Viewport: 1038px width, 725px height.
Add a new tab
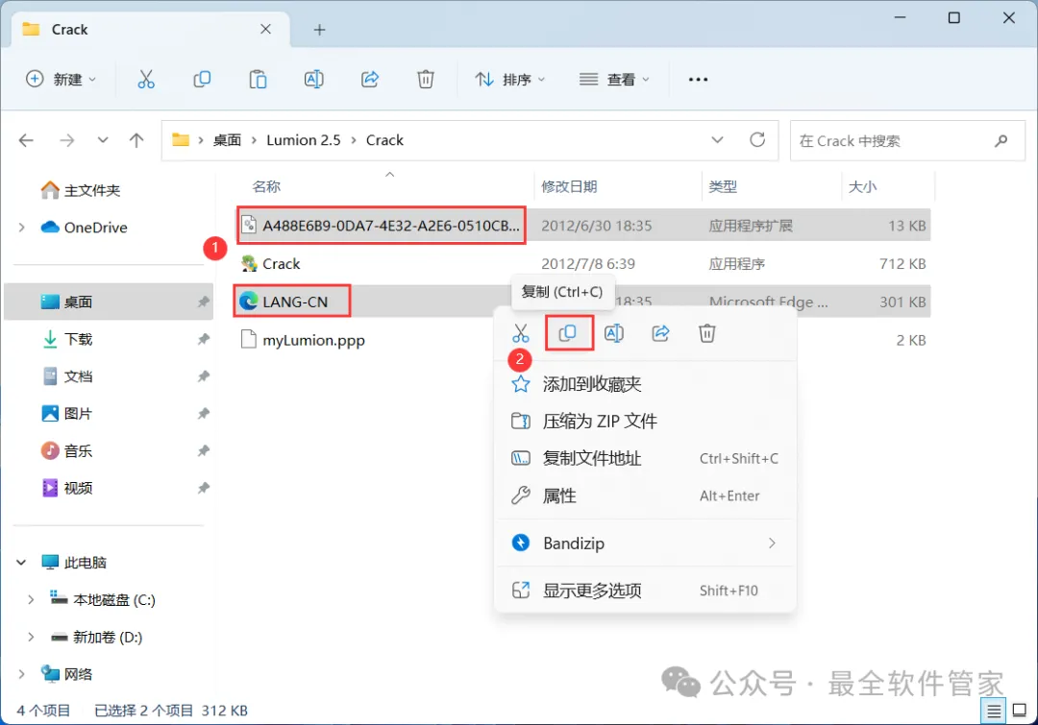(319, 30)
